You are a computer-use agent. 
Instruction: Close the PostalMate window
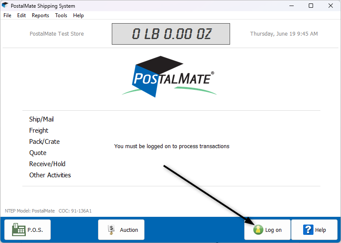[331, 6]
